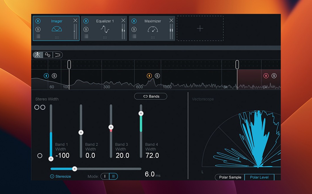Switch Stereoize Mode to II

(113, 176)
